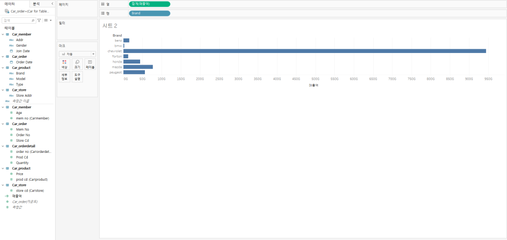Click the number icon beside Mem No
This screenshot has height=240, width=507.
pos(12,129)
